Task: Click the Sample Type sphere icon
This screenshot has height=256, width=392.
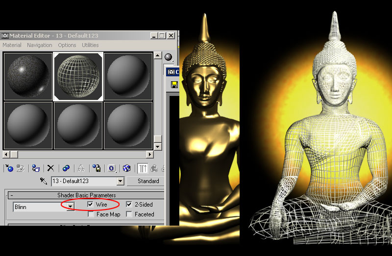Action: coord(169,57)
